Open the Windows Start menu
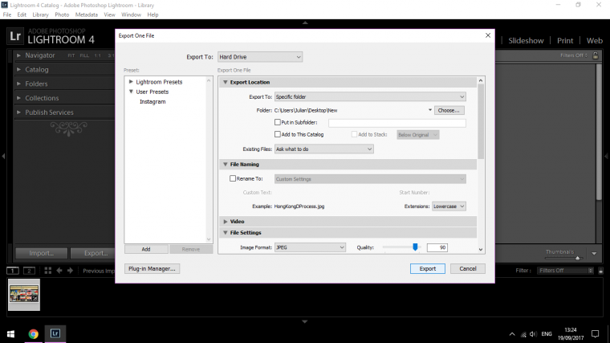Image resolution: width=610 pixels, height=343 pixels. (11, 334)
